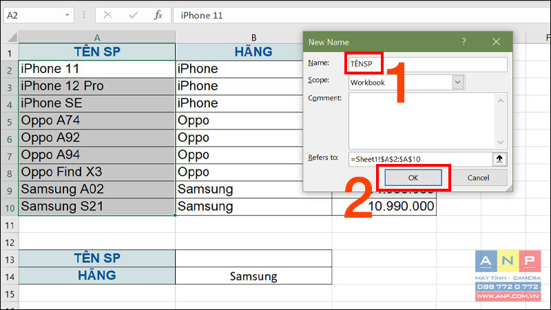Click the Refers to range field
The image size is (551, 310).
[x=421, y=159]
